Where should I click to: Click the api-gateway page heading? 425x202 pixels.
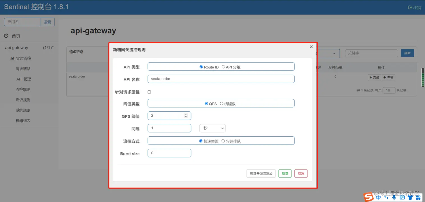93,31
